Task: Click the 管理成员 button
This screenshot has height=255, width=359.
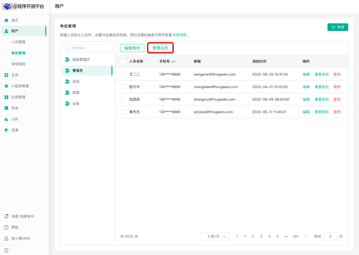Action: point(160,48)
